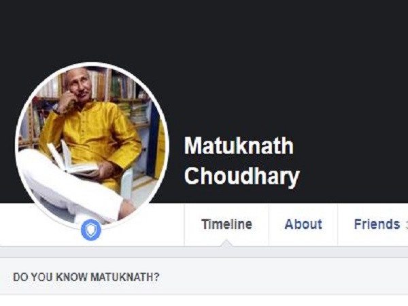Select the word 'Matuknath' in profile name
The height and width of the screenshot is (306, 408).
click(239, 146)
